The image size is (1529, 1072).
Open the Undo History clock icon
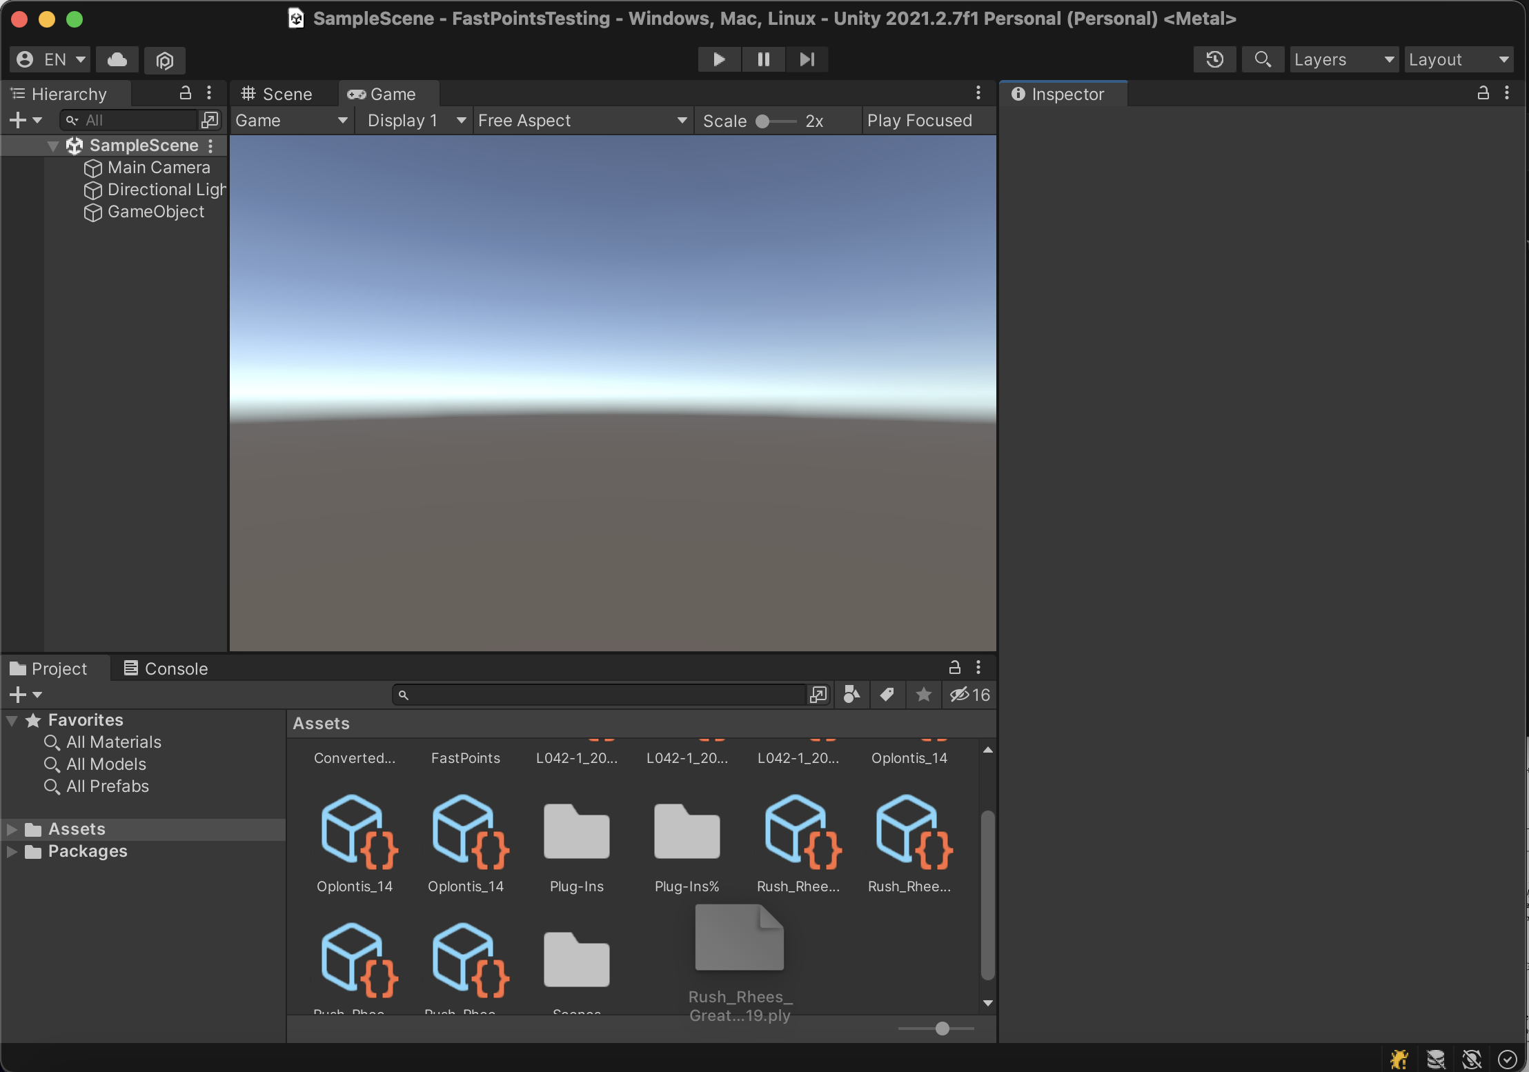[1215, 59]
